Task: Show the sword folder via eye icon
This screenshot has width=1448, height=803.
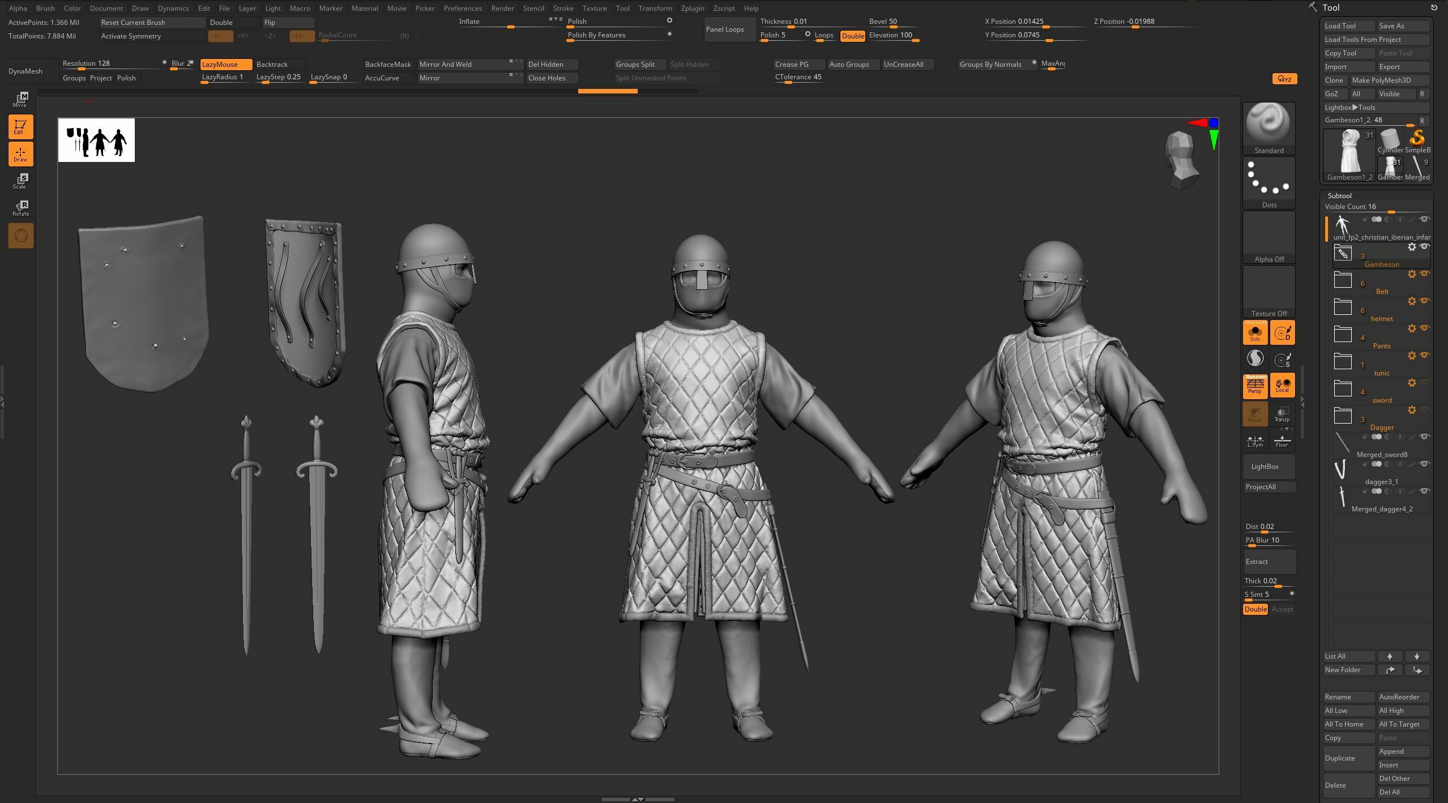Action: point(1424,383)
